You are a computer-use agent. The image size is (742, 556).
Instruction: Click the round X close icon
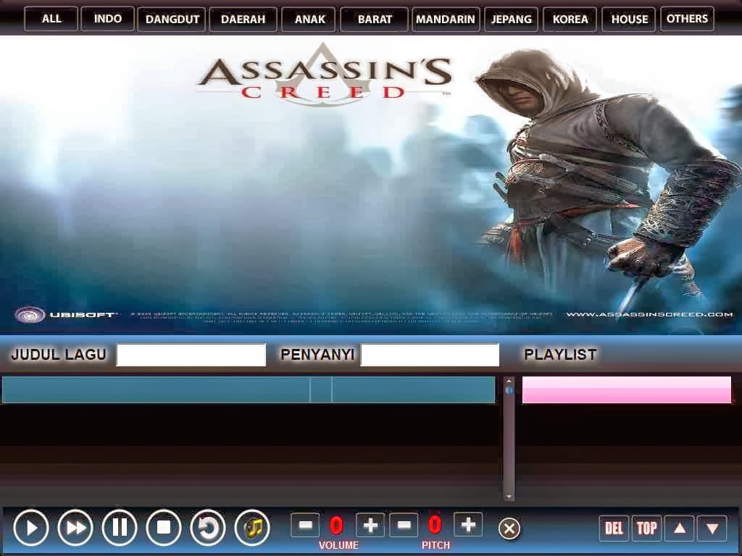click(509, 528)
